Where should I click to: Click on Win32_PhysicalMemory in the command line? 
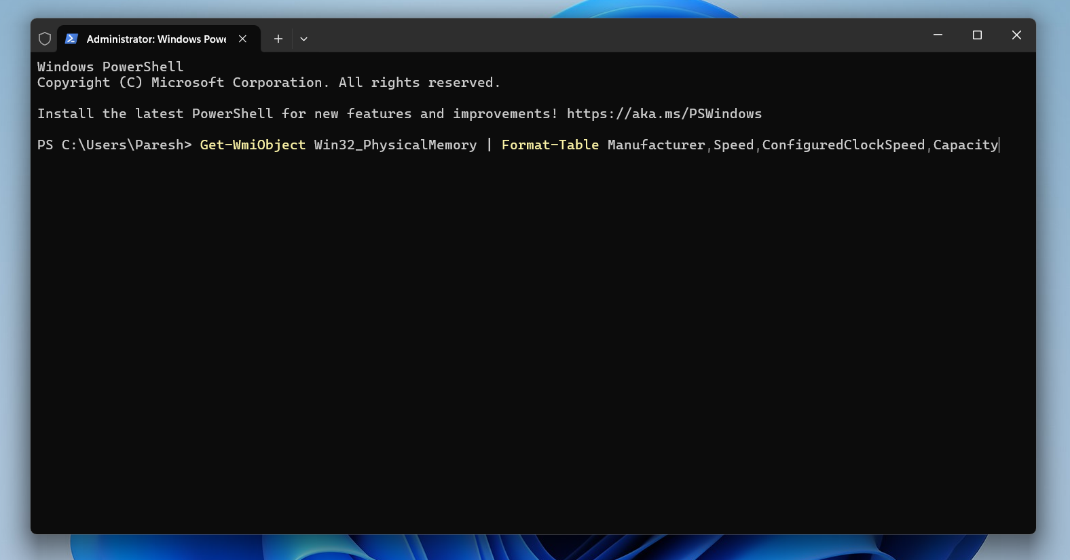coord(395,145)
